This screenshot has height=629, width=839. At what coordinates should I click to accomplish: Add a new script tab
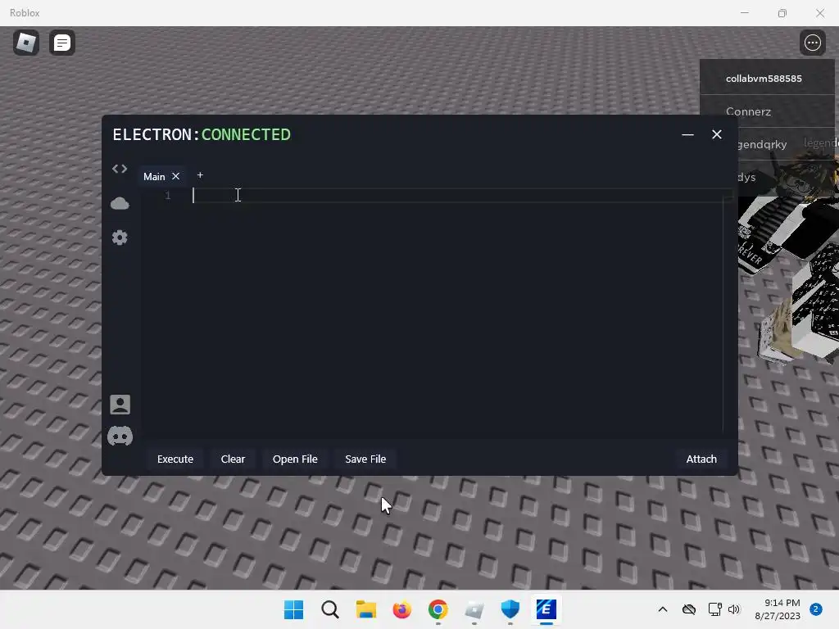click(x=200, y=175)
